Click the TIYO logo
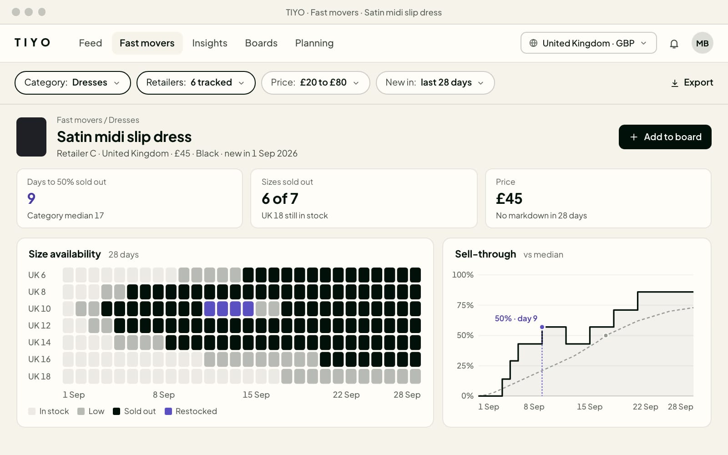Image resolution: width=728 pixels, height=455 pixels. coord(32,43)
